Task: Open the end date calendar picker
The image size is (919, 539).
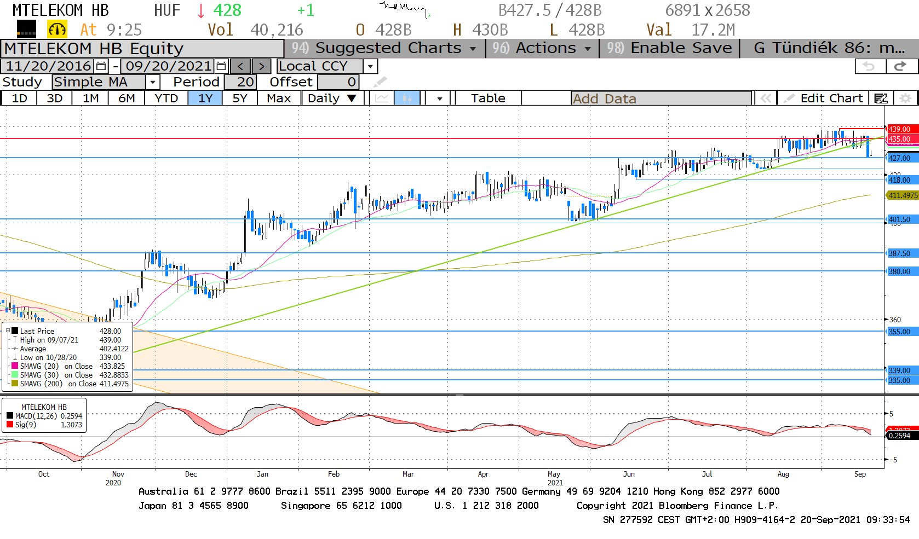Action: pos(221,66)
